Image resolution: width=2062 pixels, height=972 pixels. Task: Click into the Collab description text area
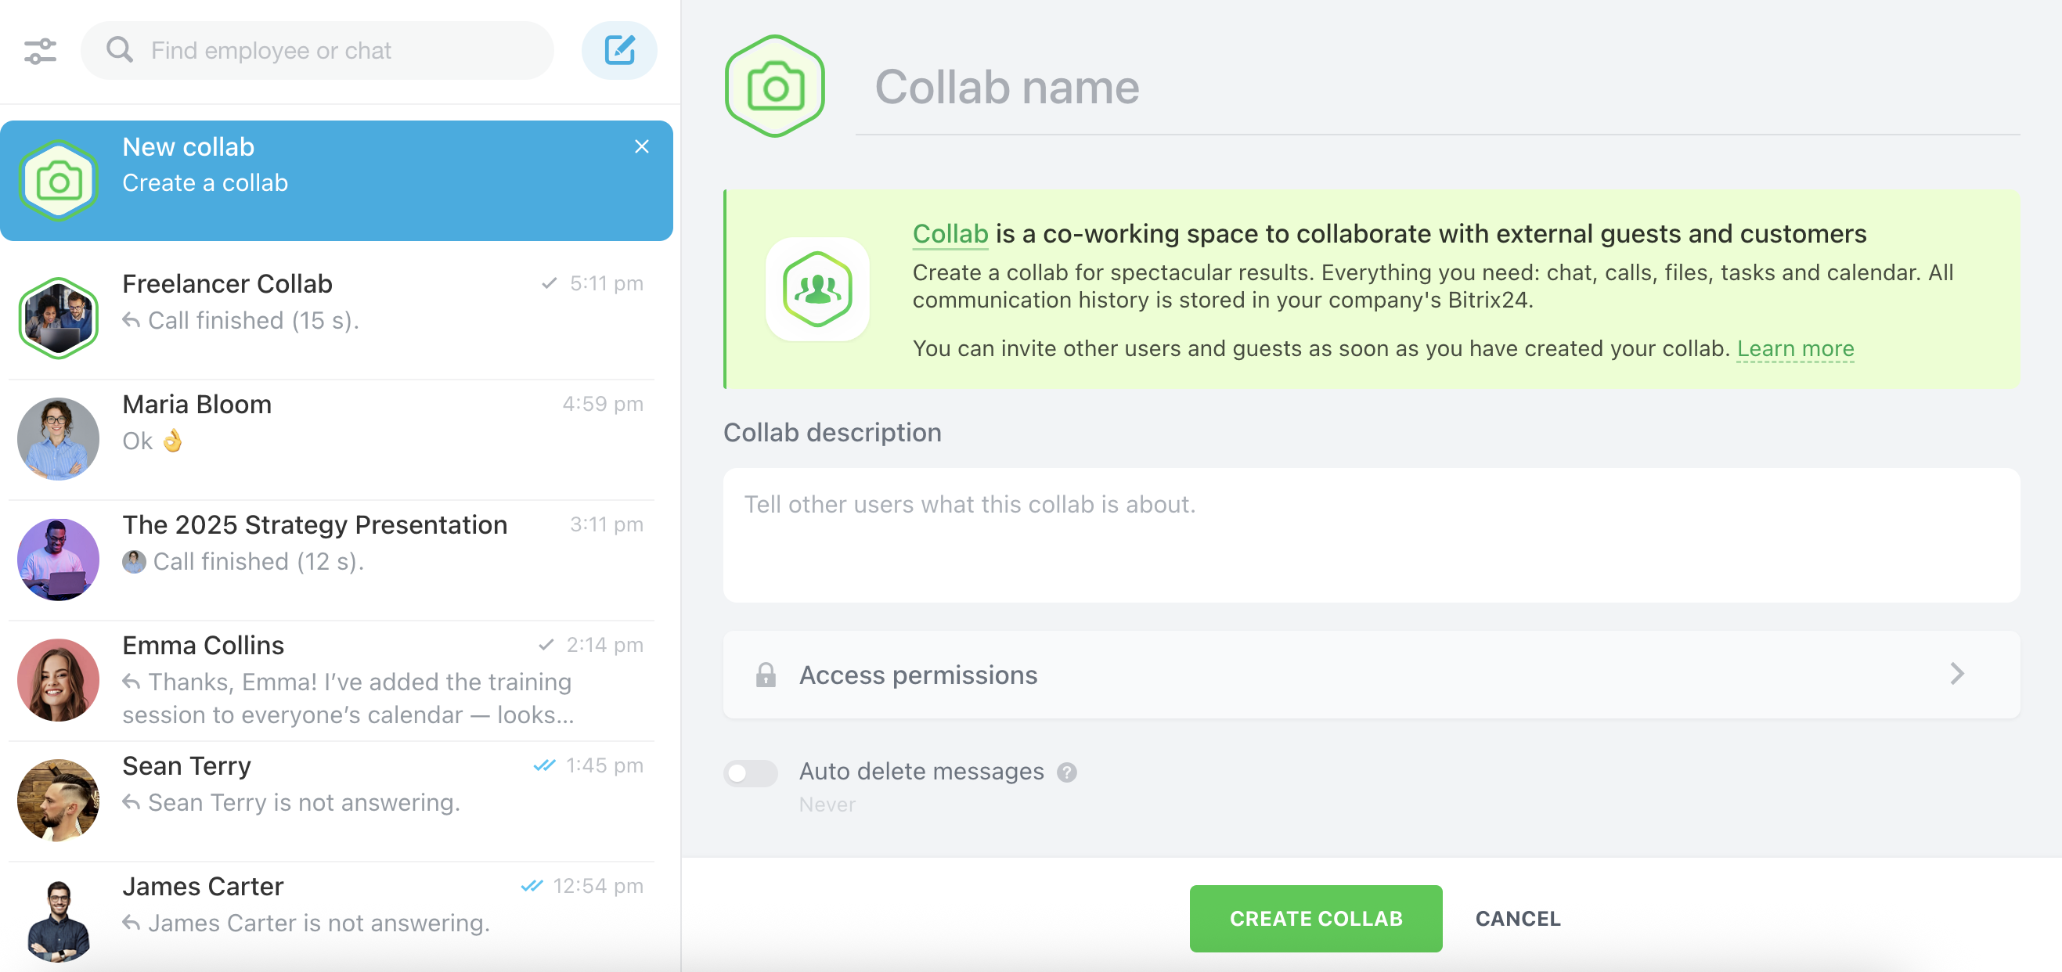pyautogui.click(x=1371, y=535)
